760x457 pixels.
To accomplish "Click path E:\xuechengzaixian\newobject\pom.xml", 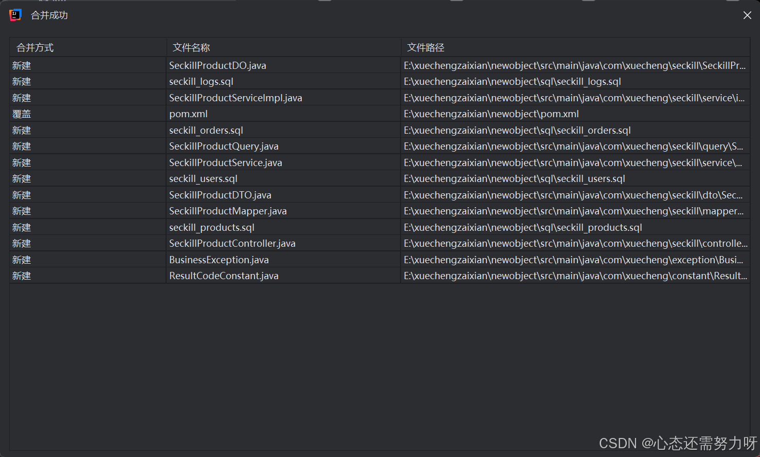I will (491, 114).
